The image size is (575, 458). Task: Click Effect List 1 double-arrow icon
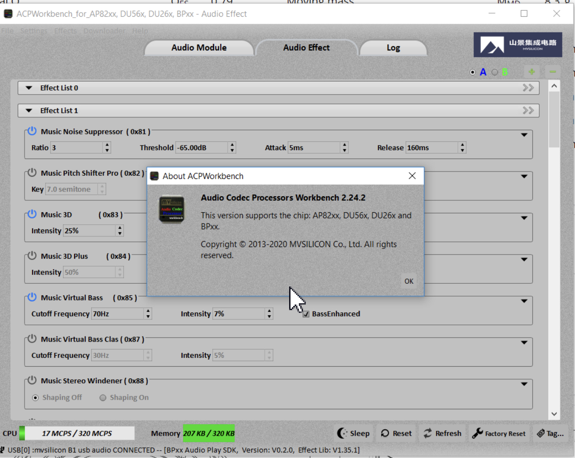point(528,110)
